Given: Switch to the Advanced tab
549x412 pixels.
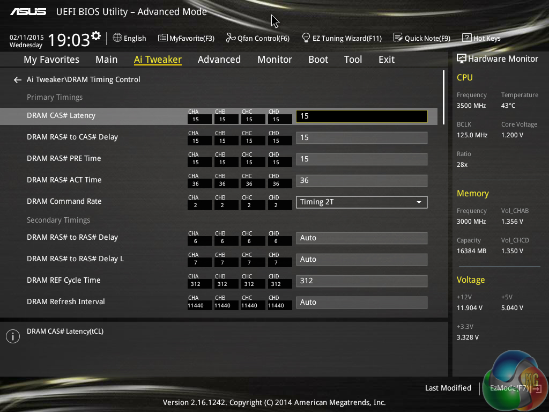Looking at the screenshot, I should tap(219, 60).
